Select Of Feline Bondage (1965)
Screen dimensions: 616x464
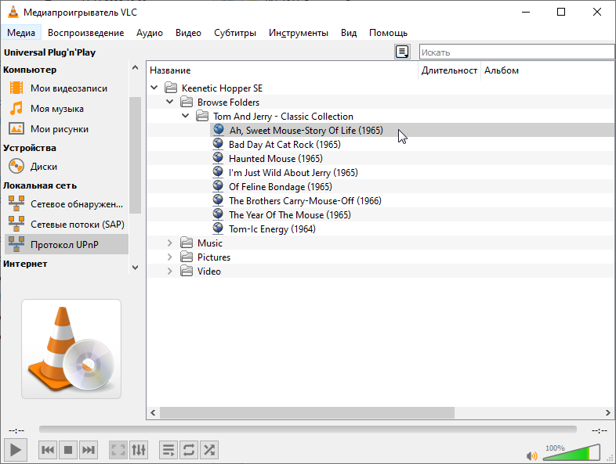pos(280,187)
